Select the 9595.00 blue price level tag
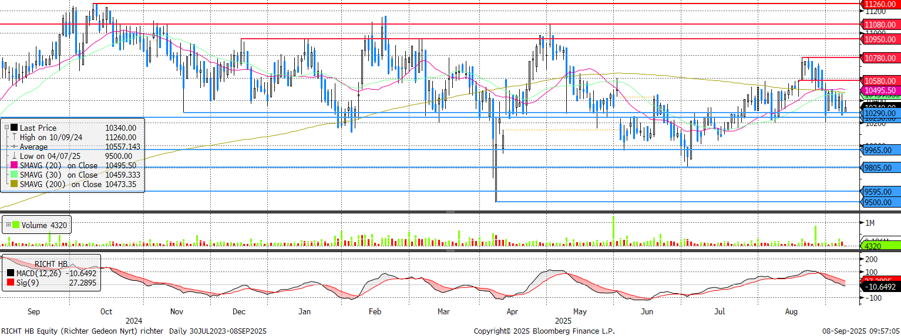Screen dimensions: 901x336 coord(881,191)
